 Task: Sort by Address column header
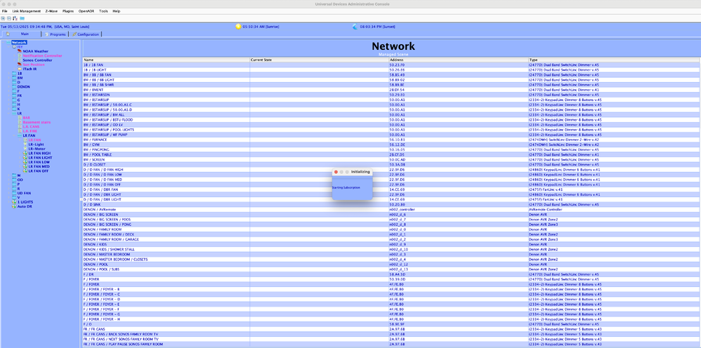pyautogui.click(x=458, y=60)
